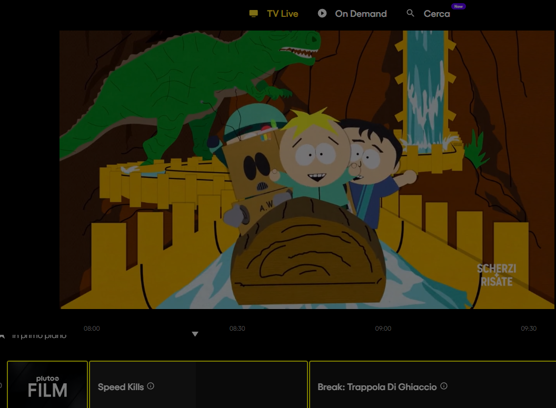Choose the Pluto TV Film channel tile
Viewport: 556px width, 408px height.
tap(47, 385)
